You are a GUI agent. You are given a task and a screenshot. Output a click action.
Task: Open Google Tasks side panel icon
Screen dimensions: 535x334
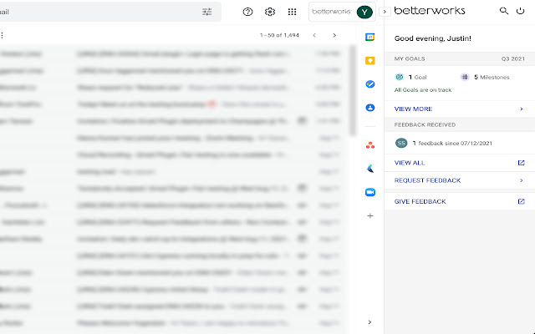coord(370,84)
